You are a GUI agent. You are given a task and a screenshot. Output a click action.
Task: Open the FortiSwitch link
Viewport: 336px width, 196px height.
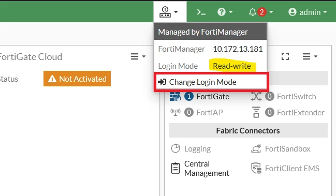click(297, 97)
